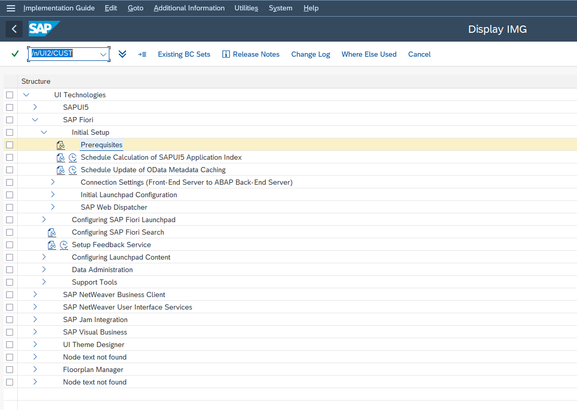Open documentation icon for Prerequisites
The width and height of the screenshot is (577, 410).
[x=61, y=145]
